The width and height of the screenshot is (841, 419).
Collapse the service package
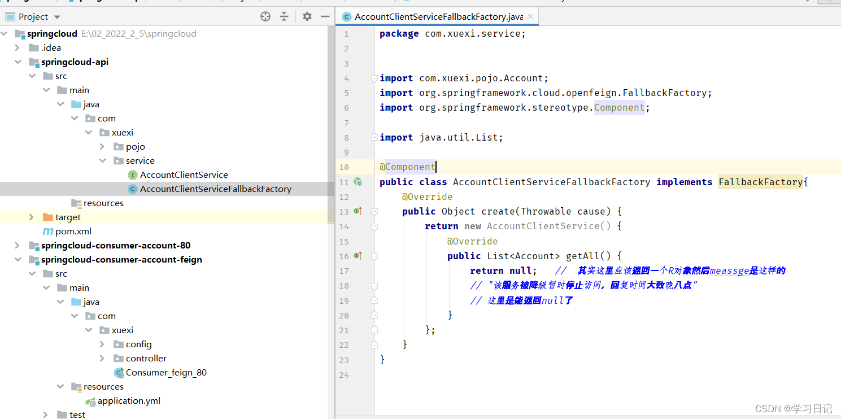point(102,161)
